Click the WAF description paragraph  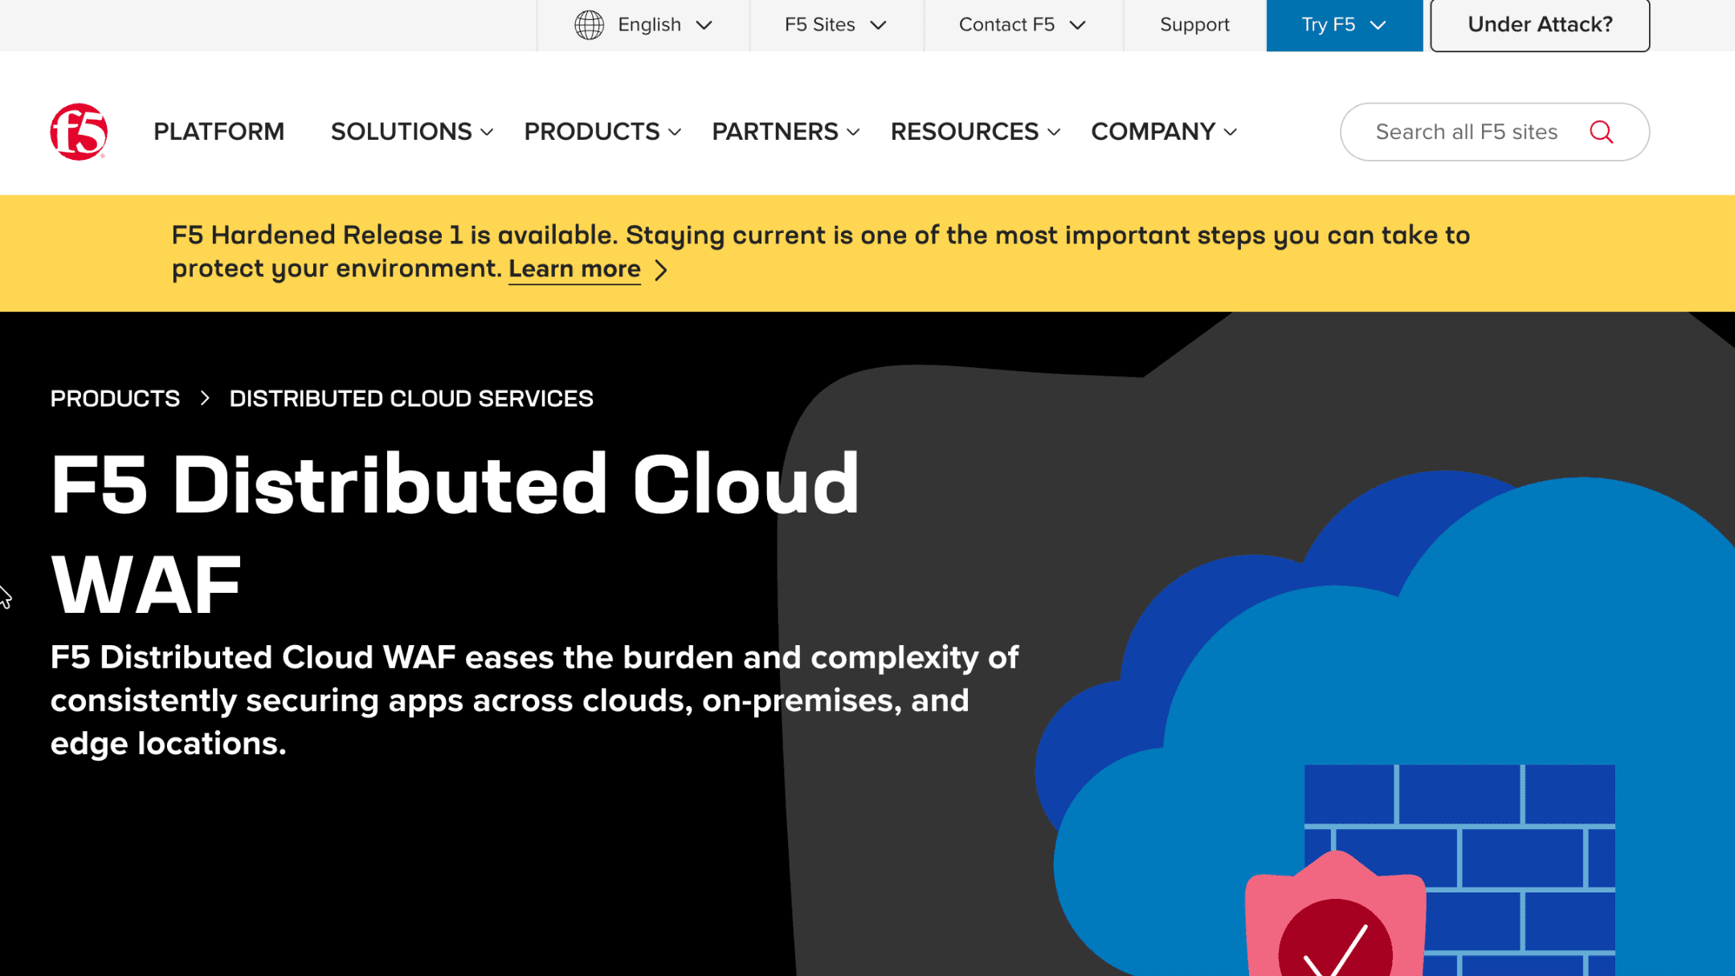tap(534, 700)
